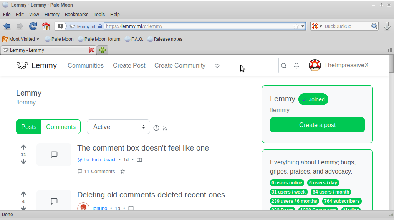Visit jonuno's profile
The width and height of the screenshot is (394, 220).
pyautogui.click(x=100, y=208)
